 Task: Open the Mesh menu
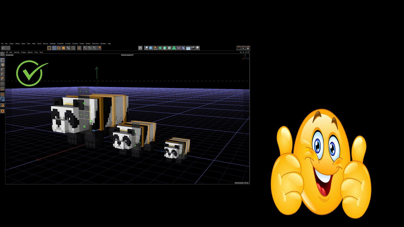[x=34, y=44]
